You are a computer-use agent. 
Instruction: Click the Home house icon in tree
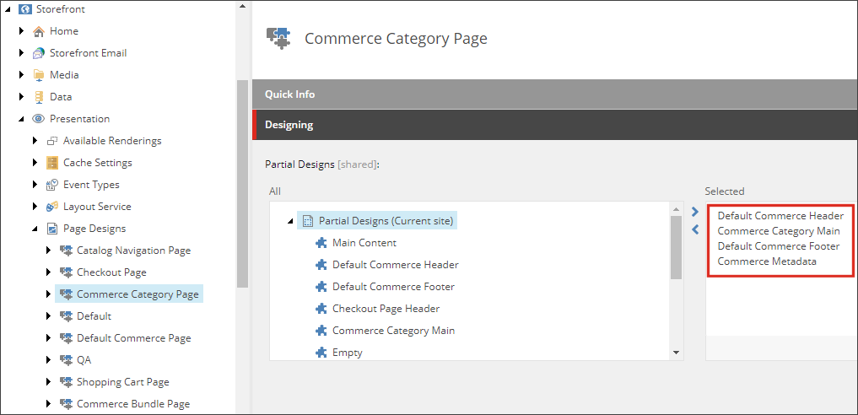coord(38,31)
